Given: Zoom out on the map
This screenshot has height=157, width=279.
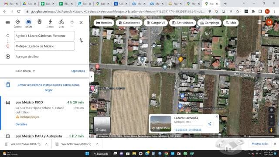Looking at the screenshot, I should (272, 123).
